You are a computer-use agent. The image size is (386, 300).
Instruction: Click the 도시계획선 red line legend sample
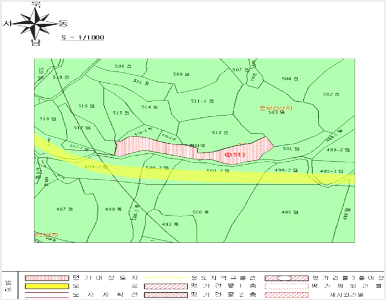point(47,296)
